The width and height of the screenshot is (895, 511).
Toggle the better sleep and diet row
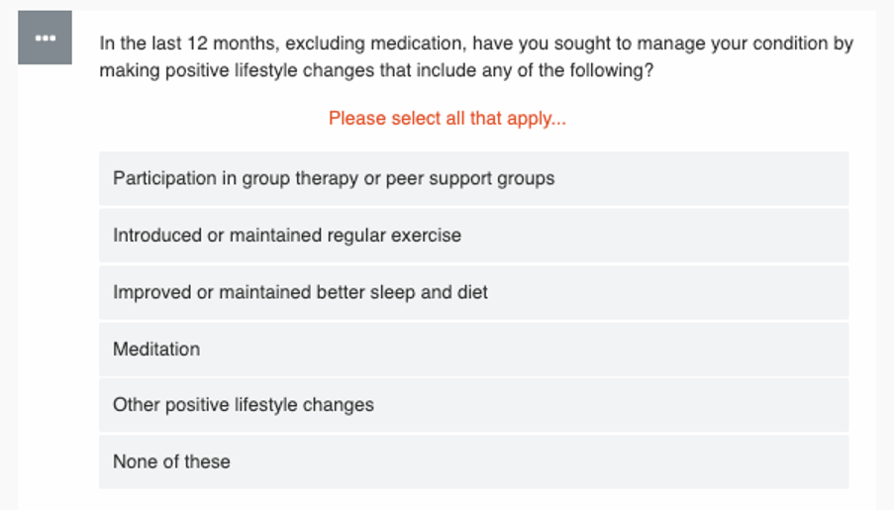click(474, 292)
